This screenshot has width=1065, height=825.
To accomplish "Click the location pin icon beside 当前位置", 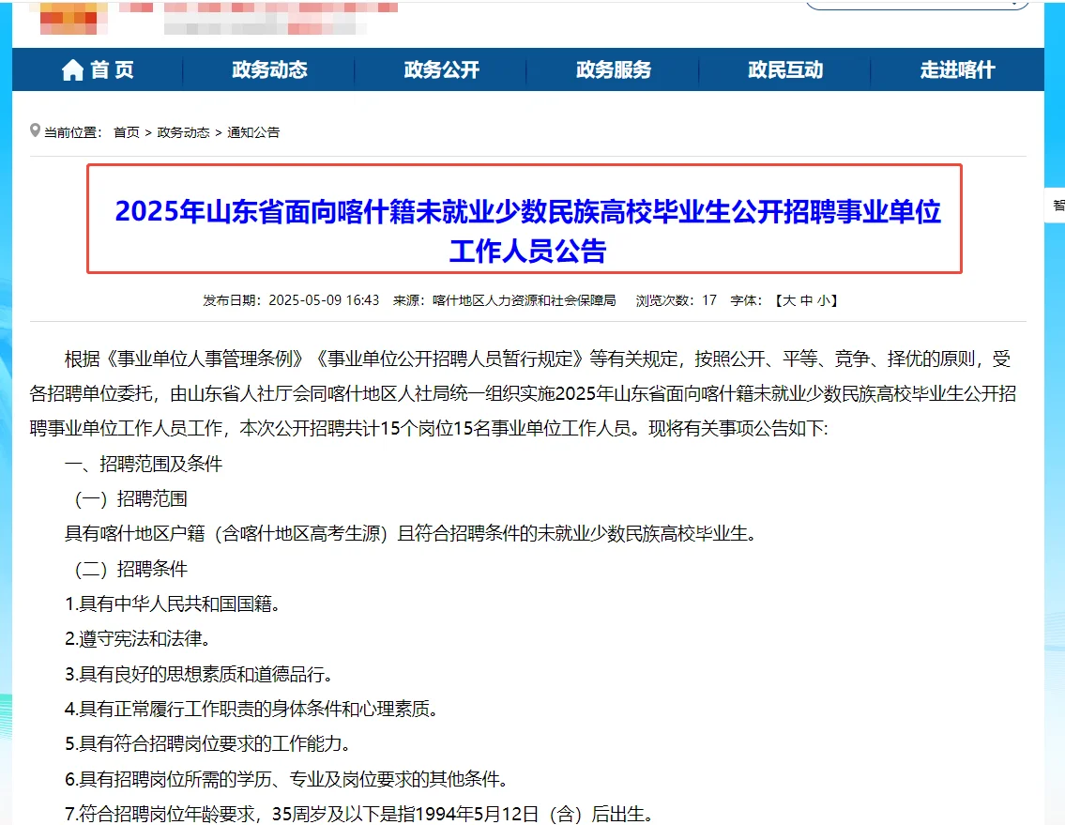I will (36, 130).
